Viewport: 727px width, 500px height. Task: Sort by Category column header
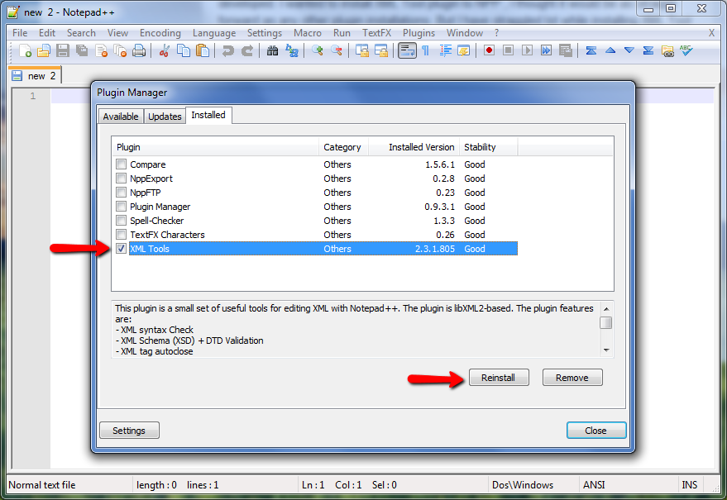pyautogui.click(x=343, y=147)
